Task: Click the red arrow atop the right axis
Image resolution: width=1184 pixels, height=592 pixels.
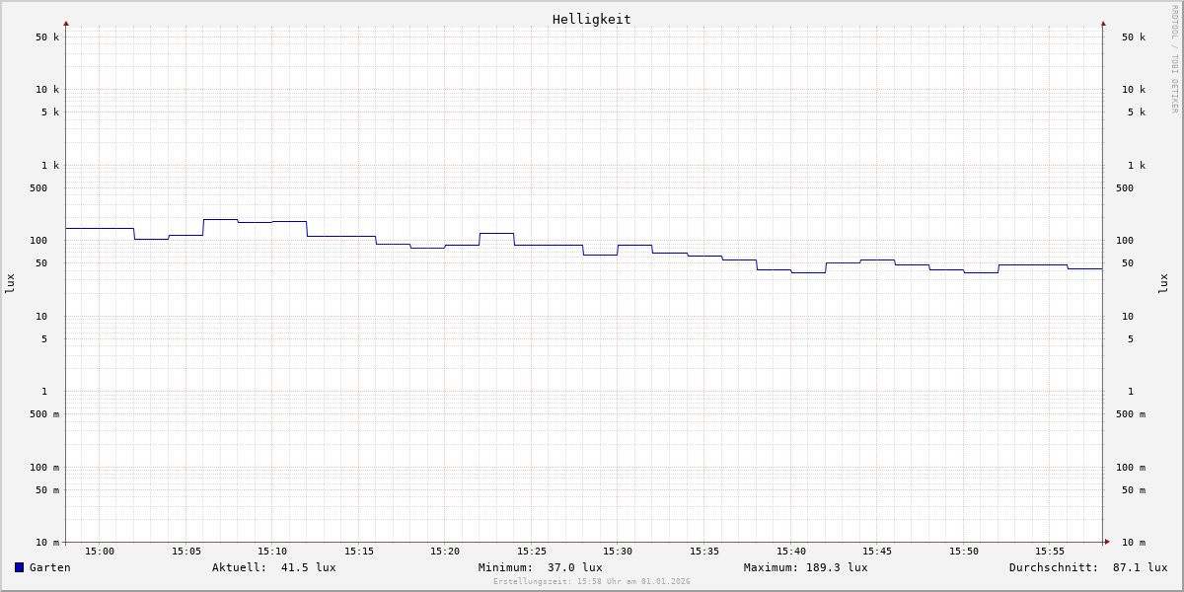Action: (1103, 23)
